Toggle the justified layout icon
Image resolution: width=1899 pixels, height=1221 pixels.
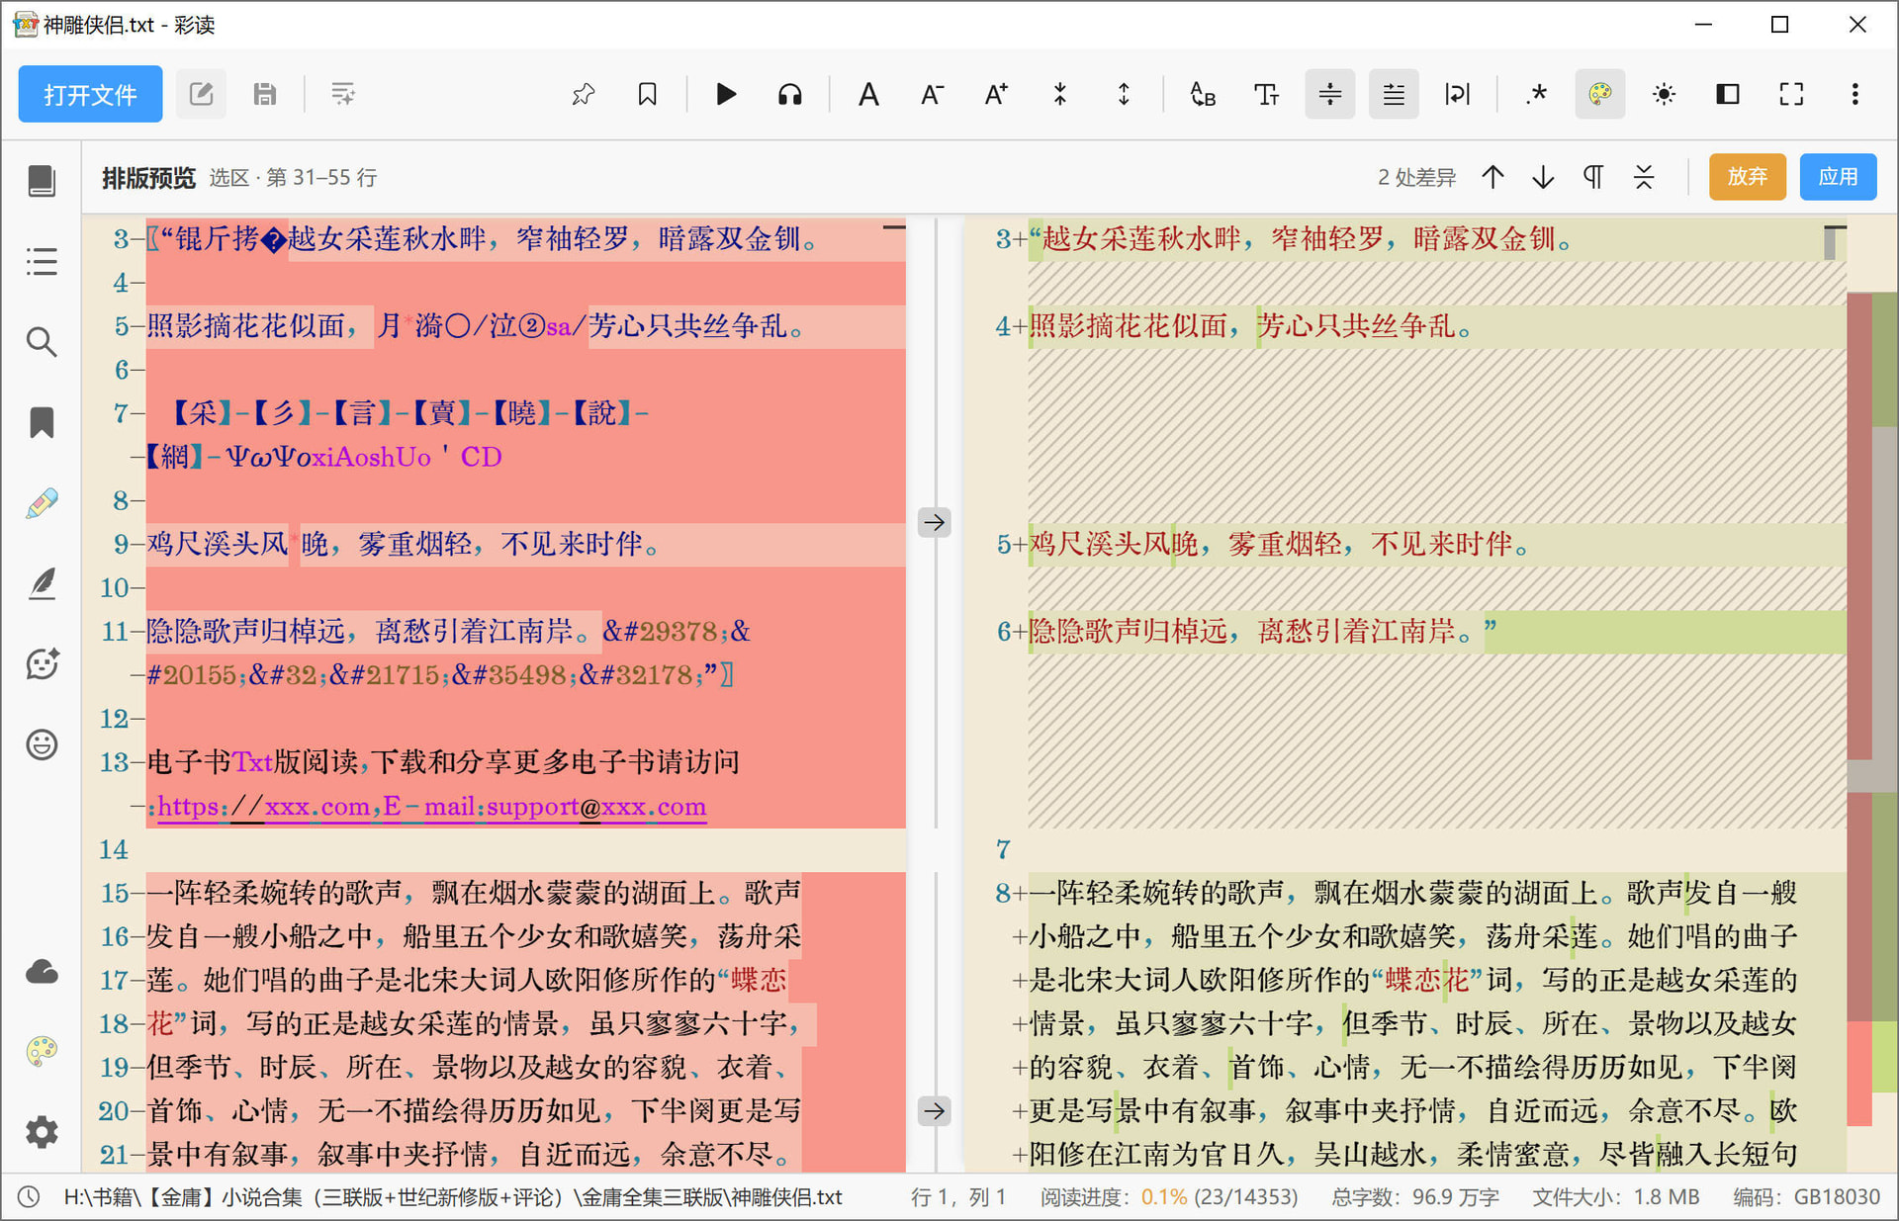pos(1394,95)
